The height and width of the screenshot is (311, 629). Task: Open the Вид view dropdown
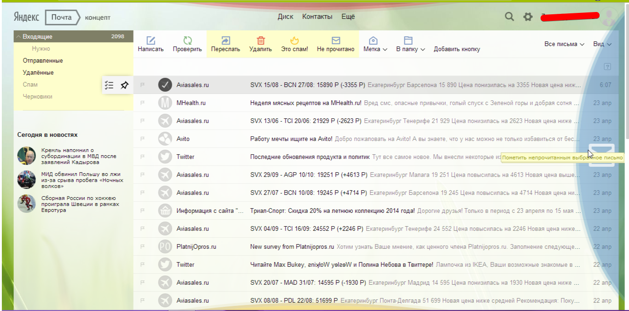point(602,44)
